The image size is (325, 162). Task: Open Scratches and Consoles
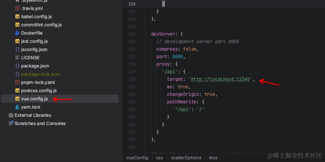[x=40, y=123]
